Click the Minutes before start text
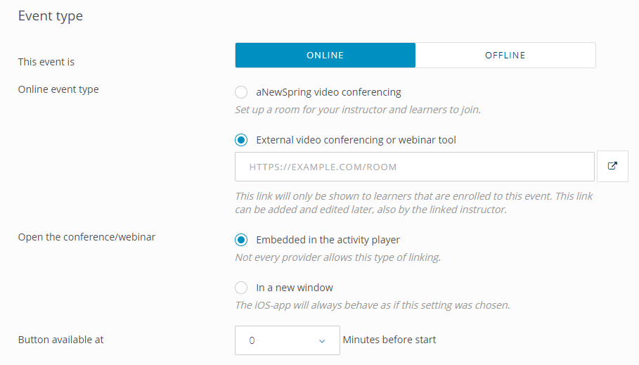Screen dimensions: 639x365 tap(389, 340)
